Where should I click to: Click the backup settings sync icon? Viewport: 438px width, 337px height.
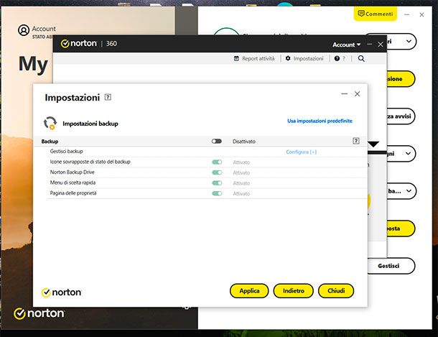coord(50,123)
